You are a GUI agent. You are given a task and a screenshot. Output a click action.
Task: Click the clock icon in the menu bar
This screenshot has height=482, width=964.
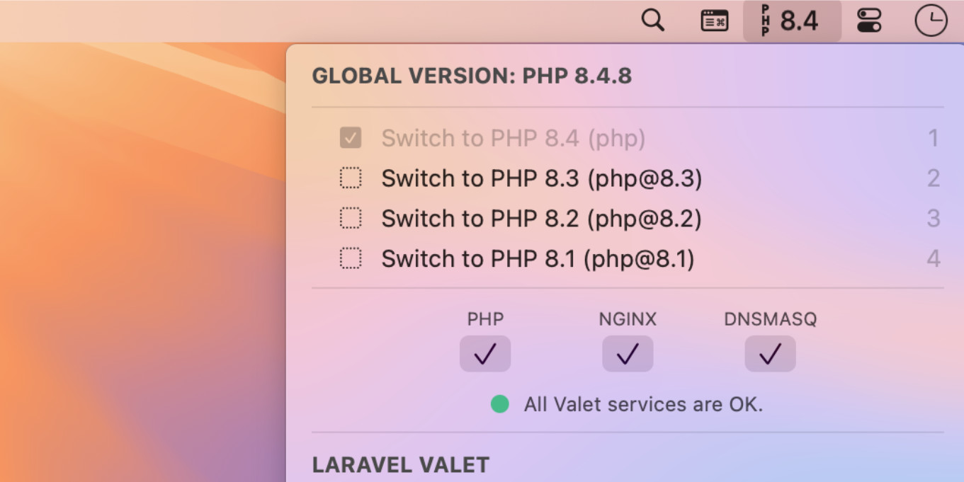(x=930, y=21)
